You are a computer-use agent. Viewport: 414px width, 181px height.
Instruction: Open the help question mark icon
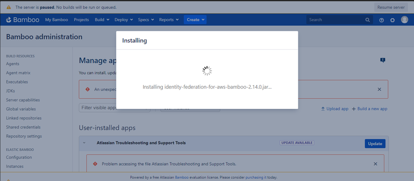[x=381, y=20]
